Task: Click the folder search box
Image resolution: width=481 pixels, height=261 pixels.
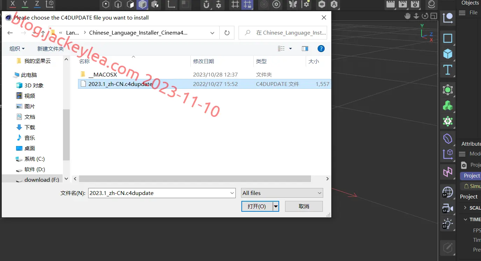Action: [283, 33]
